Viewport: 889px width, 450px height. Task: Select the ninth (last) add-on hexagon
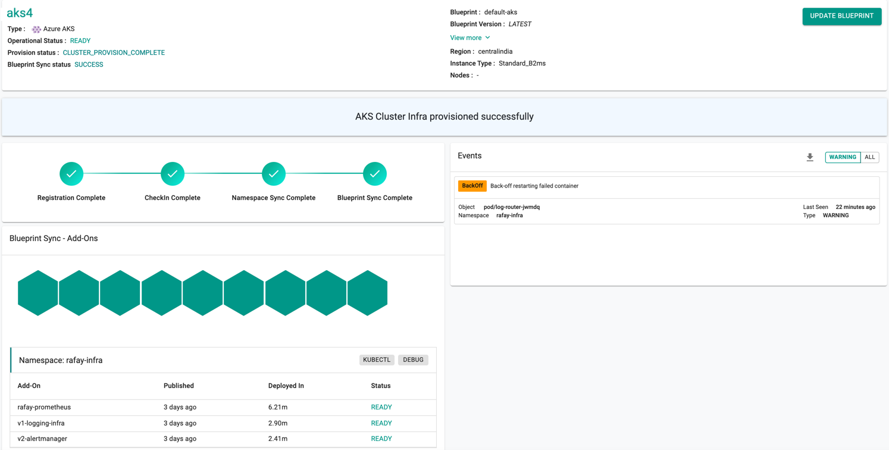[x=368, y=293]
